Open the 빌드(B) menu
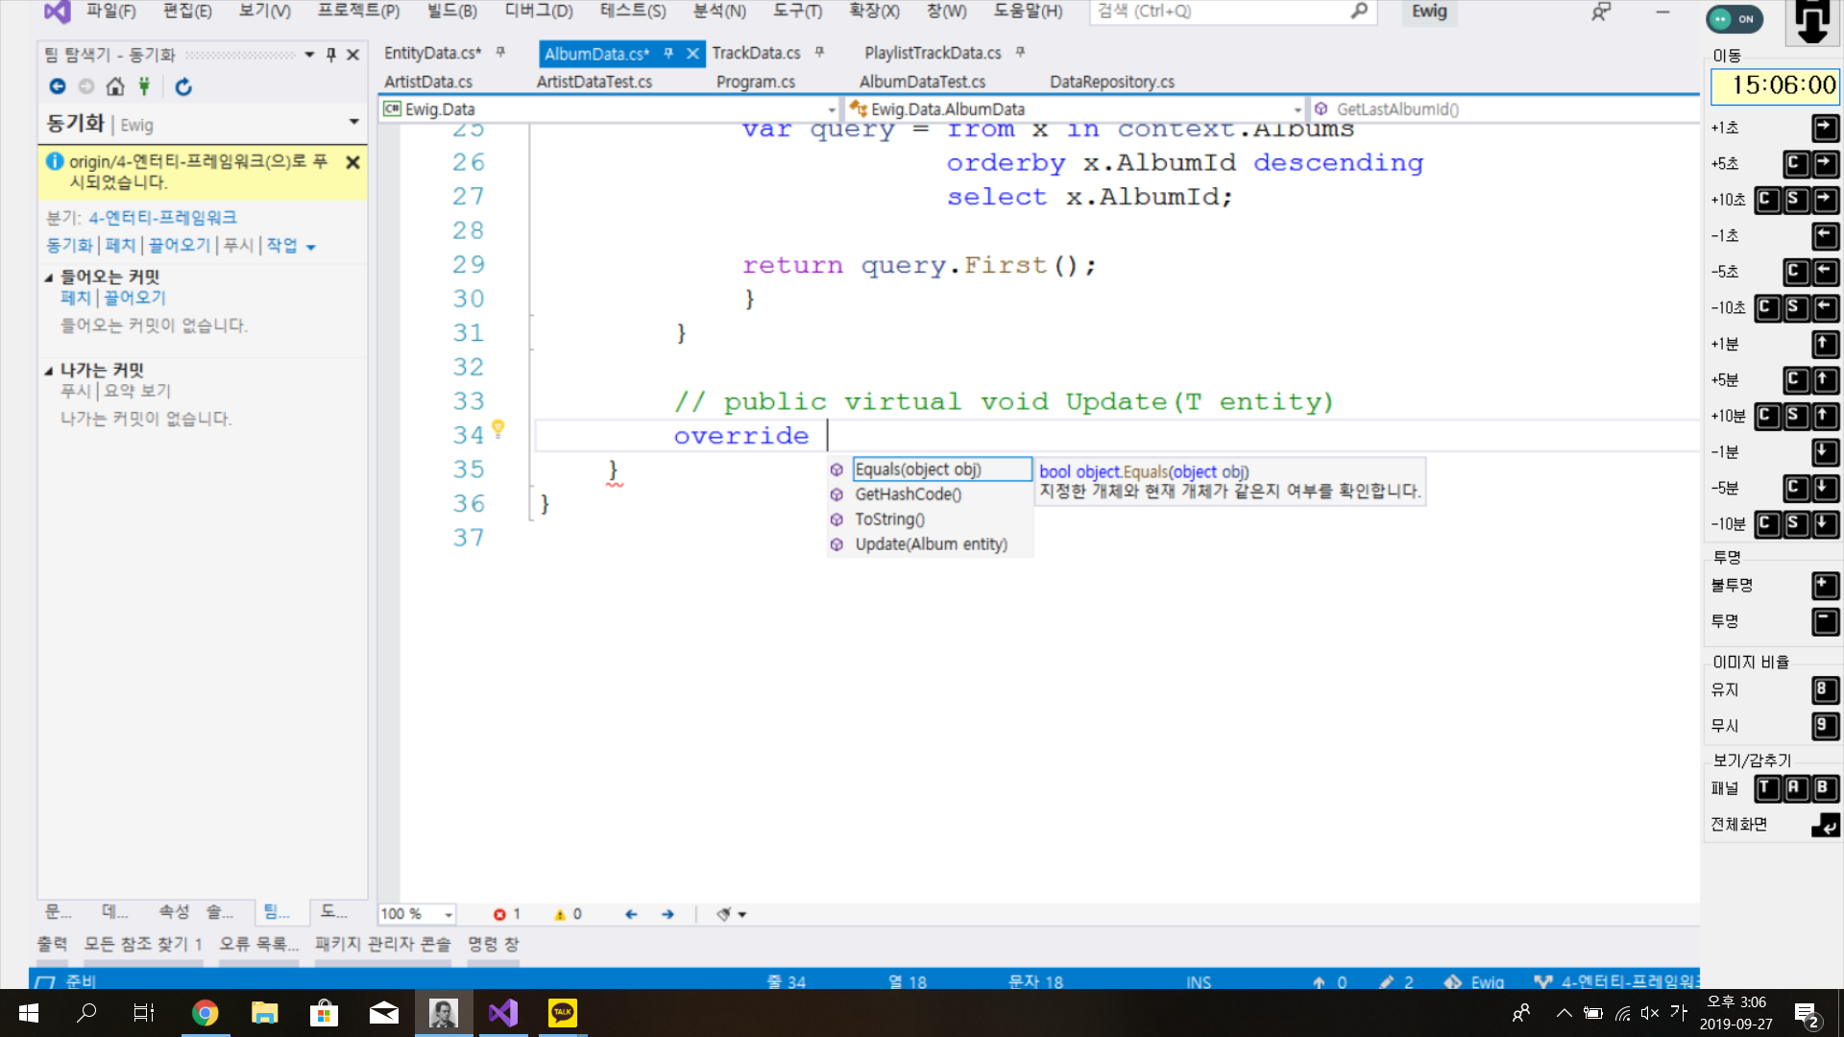Viewport: 1844px width, 1037px height. pos(451,11)
